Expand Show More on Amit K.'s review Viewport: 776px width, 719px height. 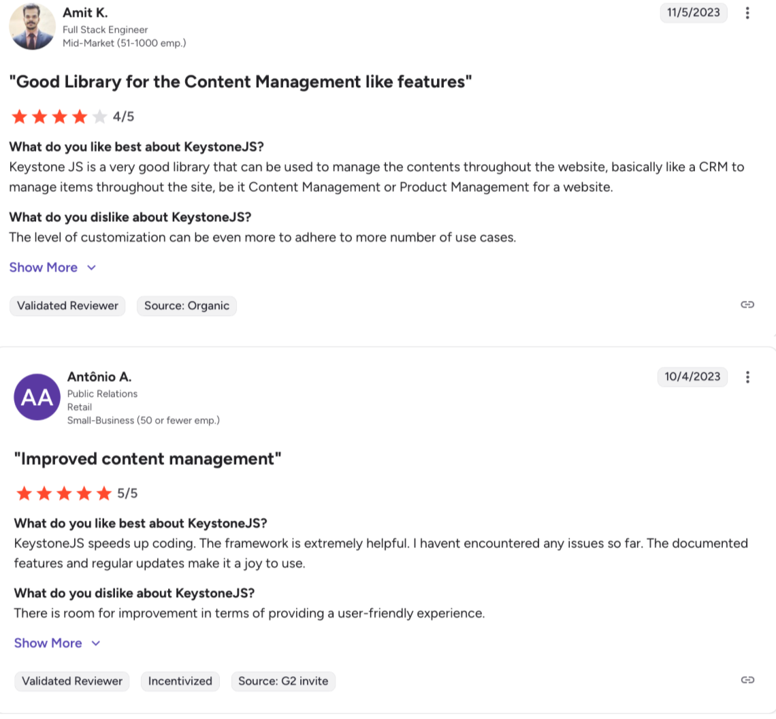point(44,268)
